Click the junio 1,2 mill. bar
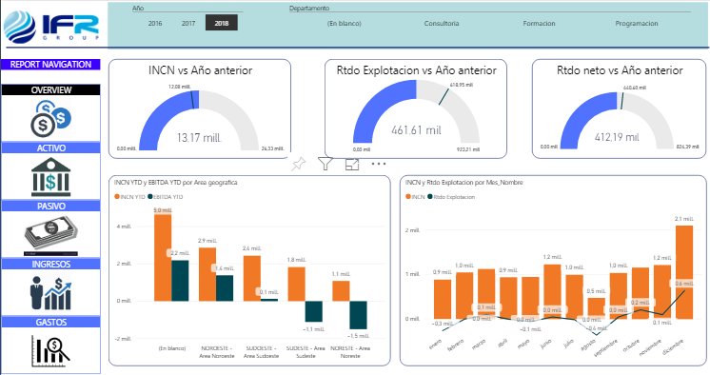Viewport: 710px width, 375px height. [552, 291]
